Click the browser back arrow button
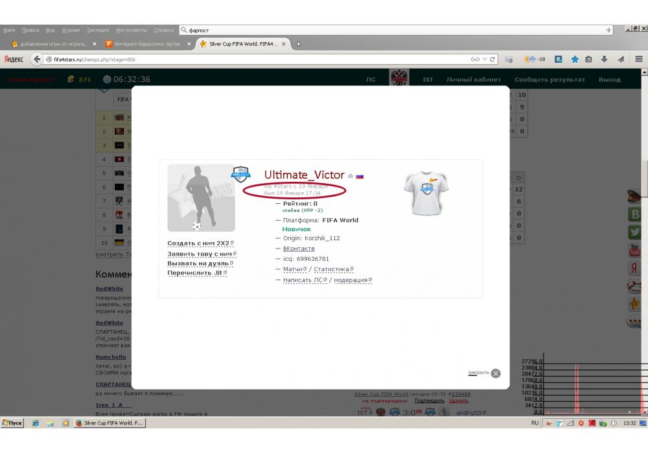Viewport: 648px width, 453px height. point(37,60)
